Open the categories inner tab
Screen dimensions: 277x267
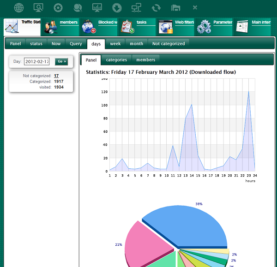click(x=116, y=60)
